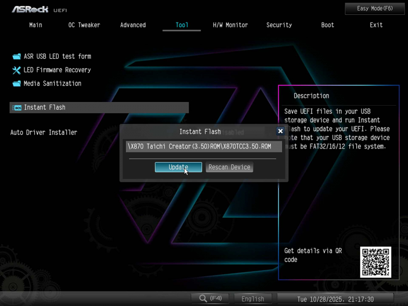
Task: Switch to Easy Mode (F6)
Action: pos(375,8)
